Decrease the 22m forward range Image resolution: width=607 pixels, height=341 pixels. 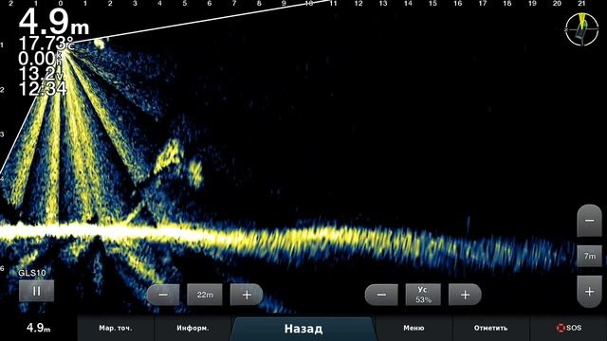(x=163, y=295)
